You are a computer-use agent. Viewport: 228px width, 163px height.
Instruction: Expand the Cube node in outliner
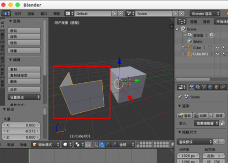(x=183, y=48)
